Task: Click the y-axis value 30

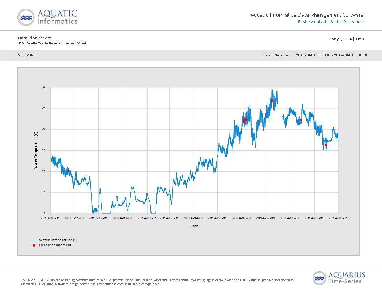Action: coord(44,87)
